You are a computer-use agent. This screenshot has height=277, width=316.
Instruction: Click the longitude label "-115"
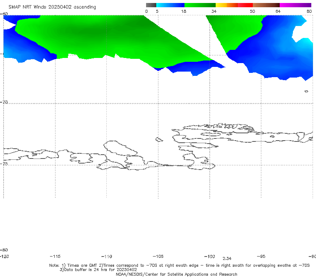[55, 256]
